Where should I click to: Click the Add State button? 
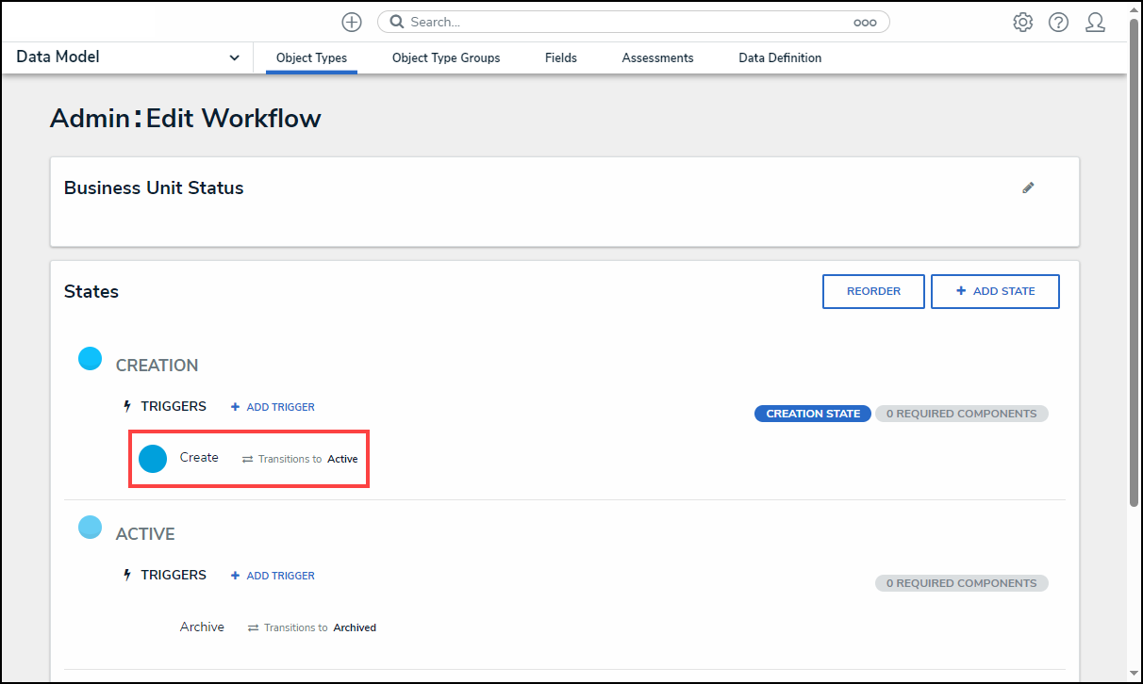tap(995, 291)
